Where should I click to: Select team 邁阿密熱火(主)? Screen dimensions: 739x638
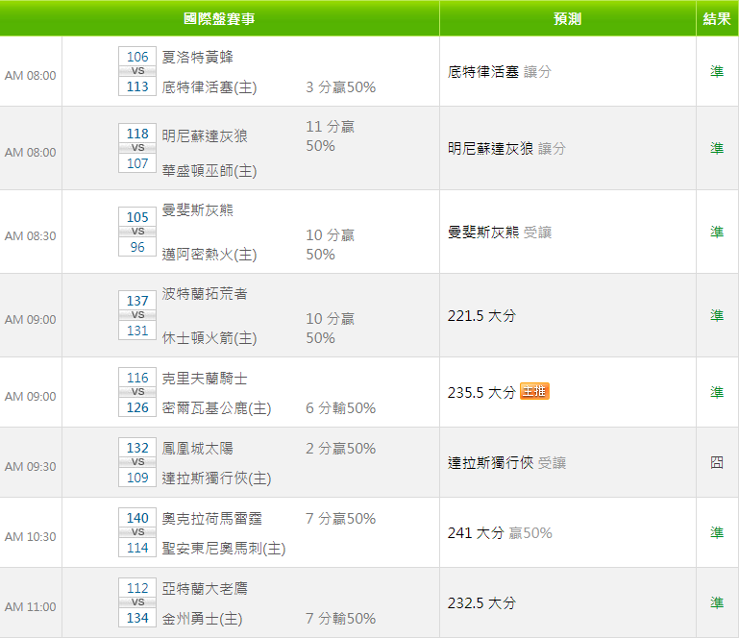(209, 255)
